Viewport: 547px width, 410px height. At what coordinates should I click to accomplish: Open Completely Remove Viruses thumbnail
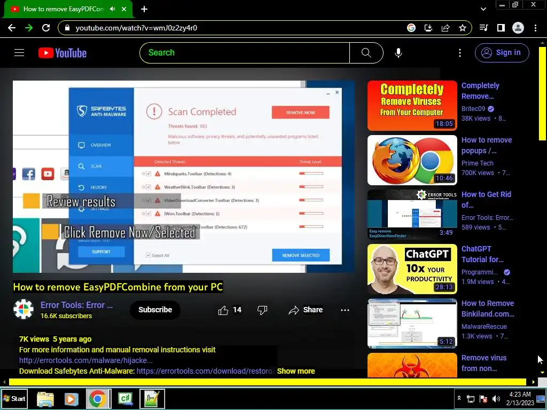click(x=412, y=106)
